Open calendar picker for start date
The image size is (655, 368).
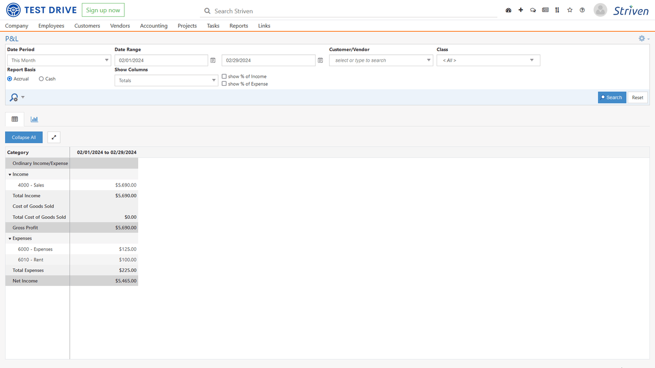click(213, 60)
